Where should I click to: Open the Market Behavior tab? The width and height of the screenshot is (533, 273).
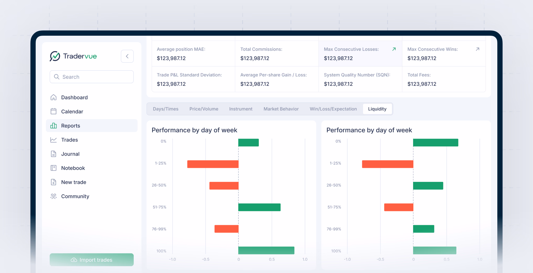(x=281, y=109)
